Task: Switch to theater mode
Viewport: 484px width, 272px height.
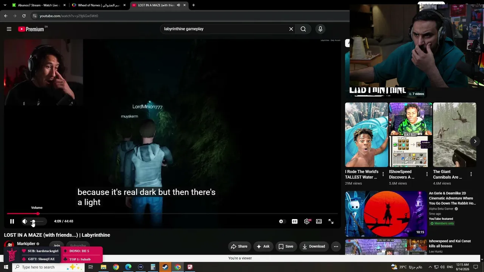Action: coord(319,221)
